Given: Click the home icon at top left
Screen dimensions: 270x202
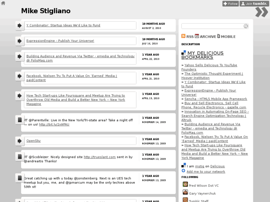Looking at the screenshot, I should pos(3,3).
